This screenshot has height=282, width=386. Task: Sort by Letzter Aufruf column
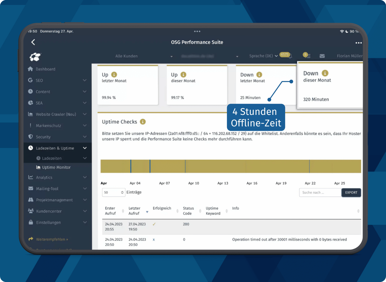tap(138, 211)
